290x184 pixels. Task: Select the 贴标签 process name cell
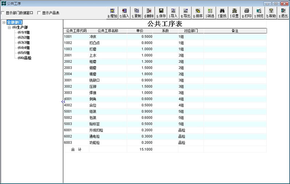pyautogui.click(x=108, y=124)
